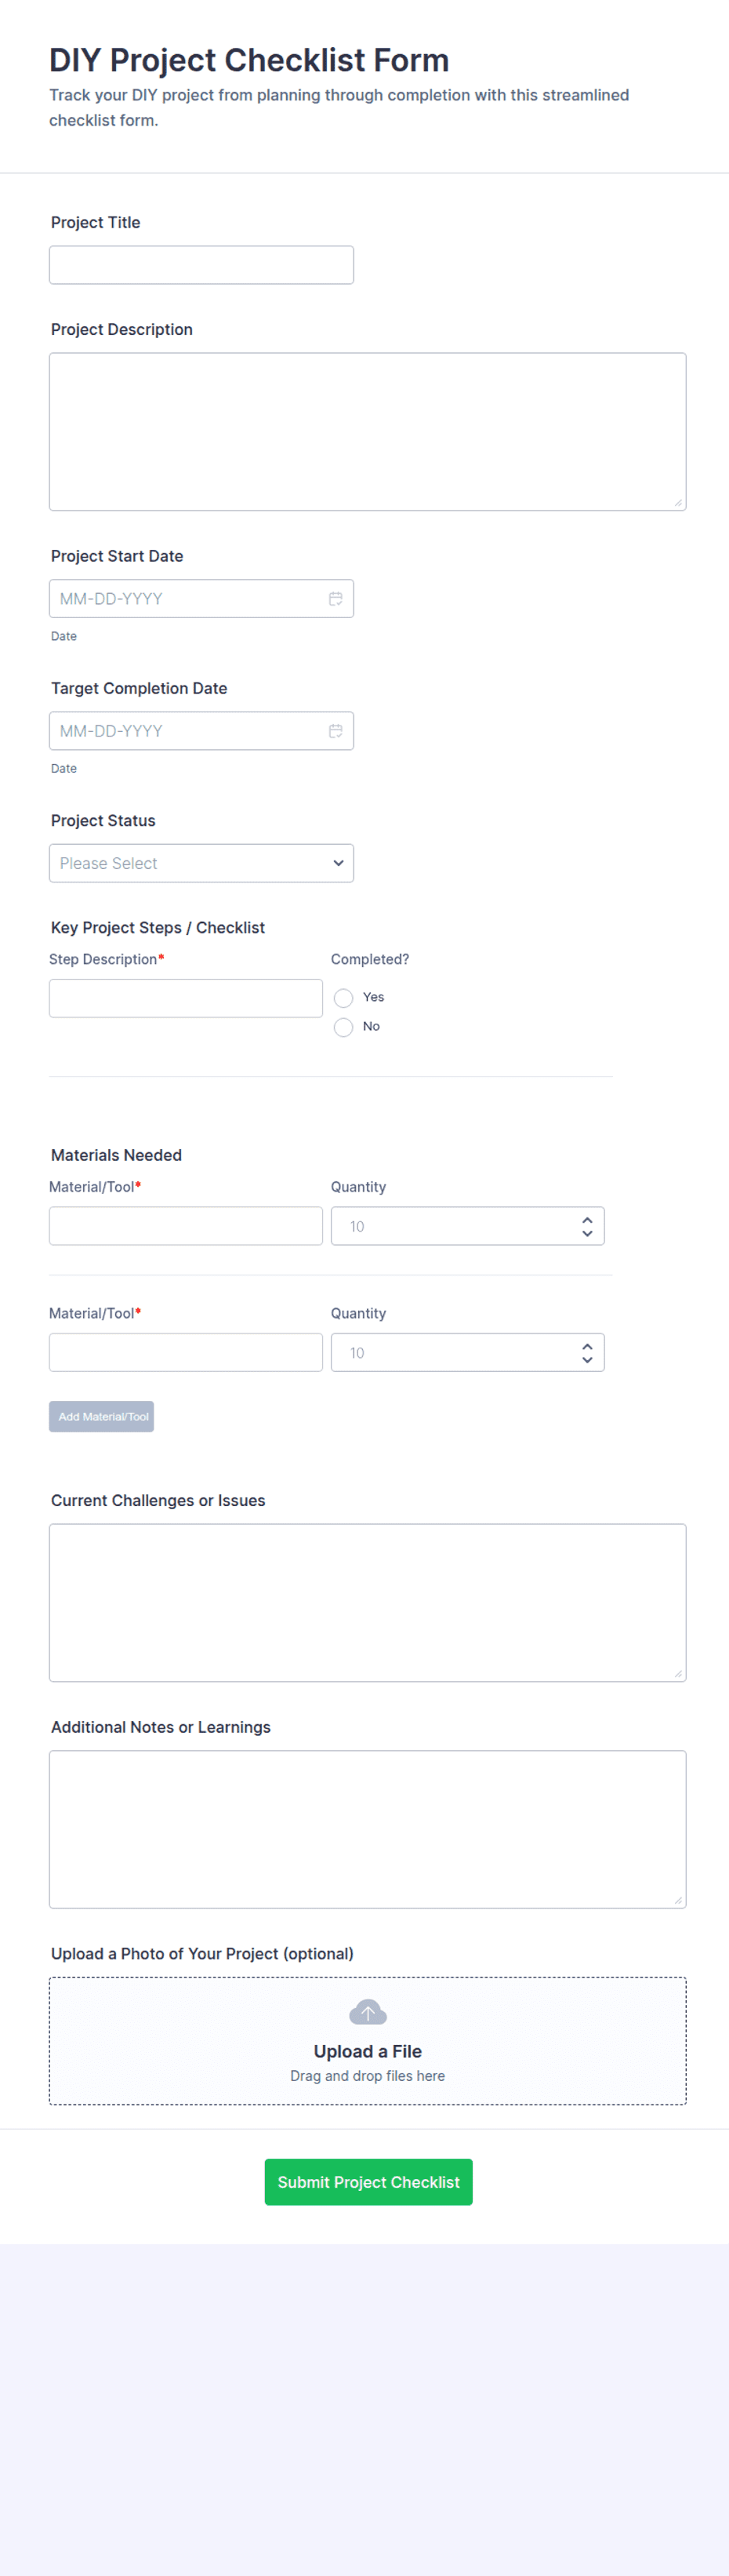729x2576 pixels.
Task: Click the Project Start Date field
Action: pos(201,599)
